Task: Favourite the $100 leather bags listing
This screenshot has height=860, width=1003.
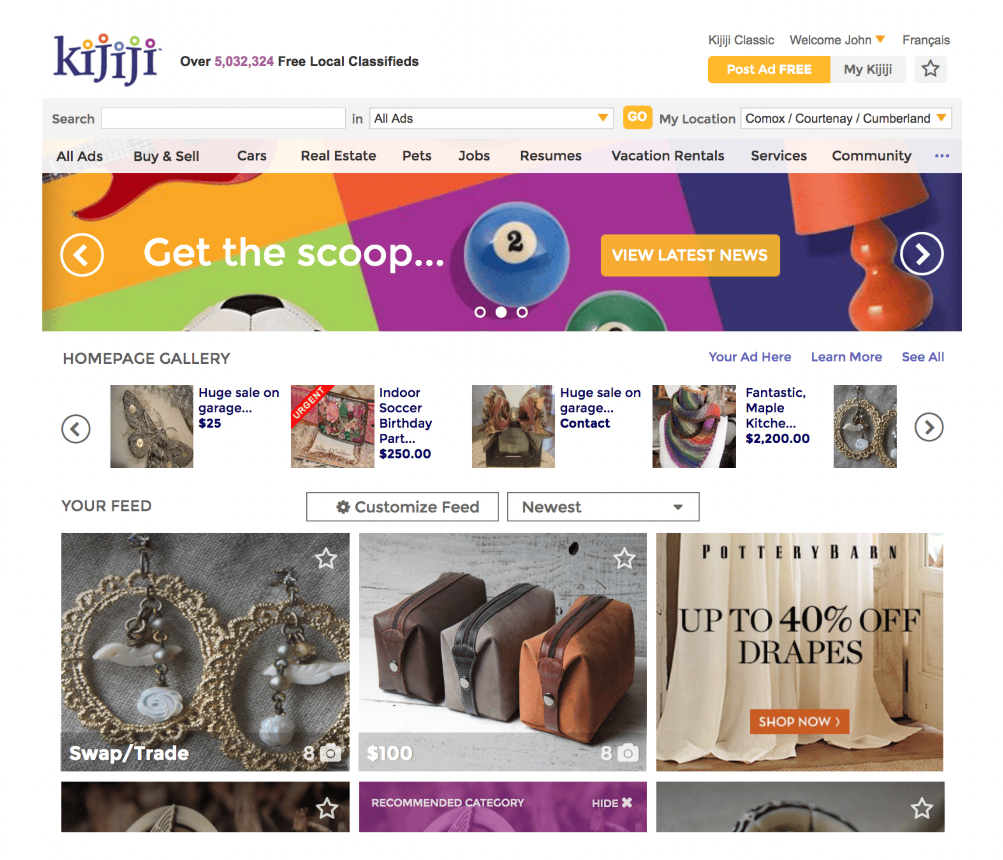Action: 624,558
